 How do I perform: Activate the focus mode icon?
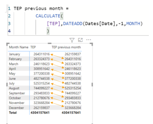pyautogui.click(x=80, y=40)
